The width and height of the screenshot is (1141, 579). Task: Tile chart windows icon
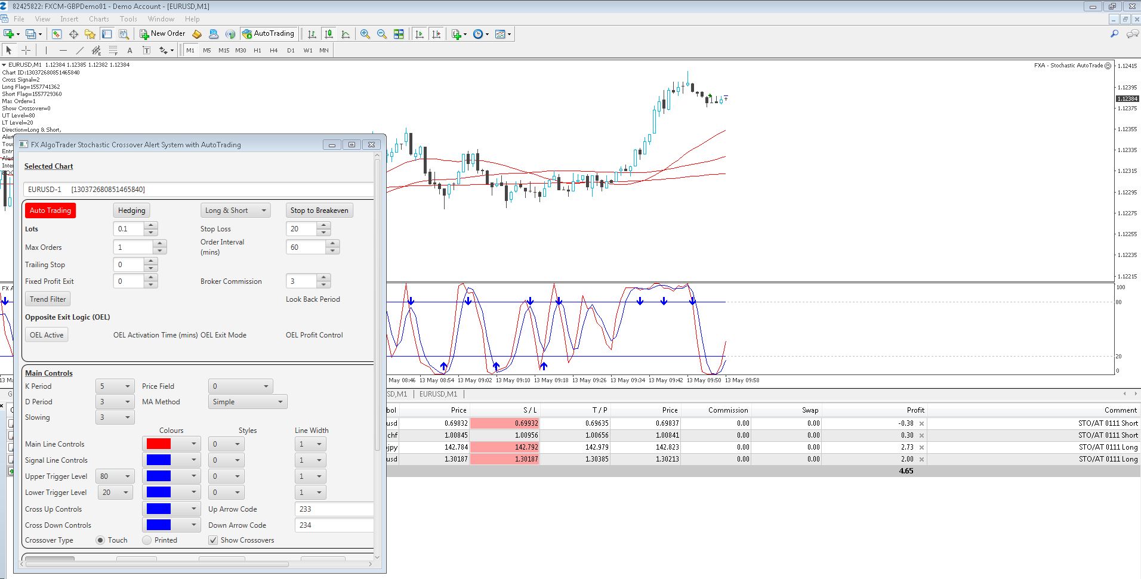click(x=399, y=34)
